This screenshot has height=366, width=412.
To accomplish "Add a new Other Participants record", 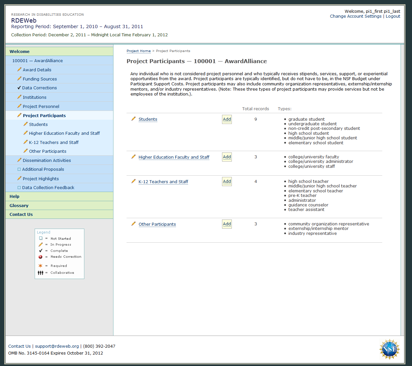I will pos(227,224).
